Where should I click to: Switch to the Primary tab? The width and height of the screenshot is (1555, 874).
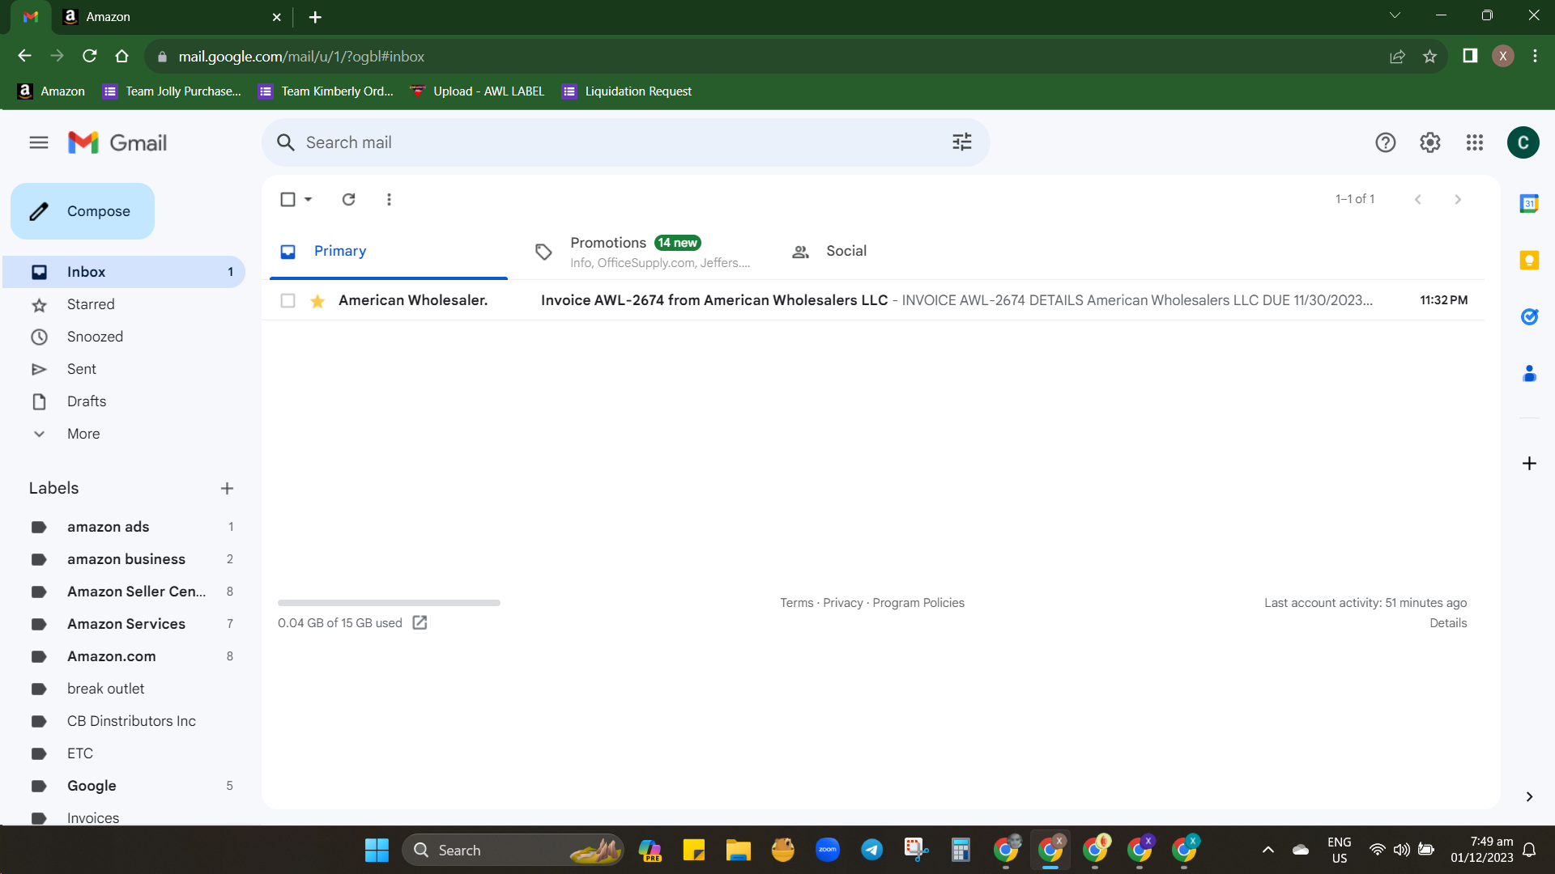point(389,252)
